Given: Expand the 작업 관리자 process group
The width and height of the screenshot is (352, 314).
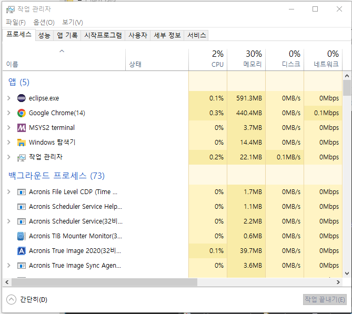Looking at the screenshot, I should click(9, 157).
